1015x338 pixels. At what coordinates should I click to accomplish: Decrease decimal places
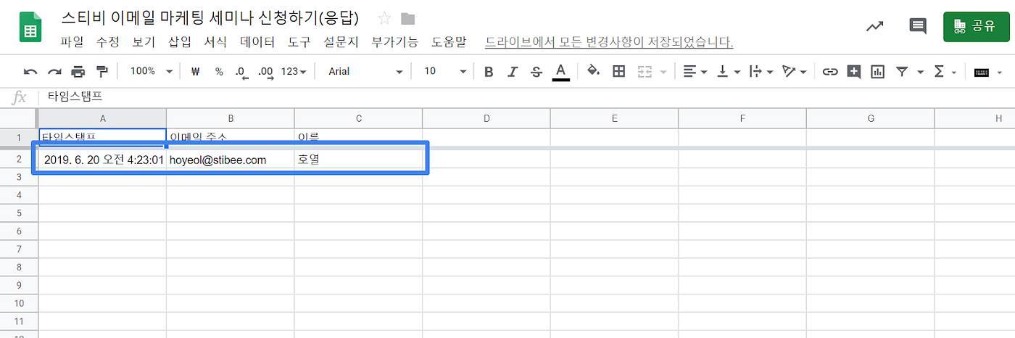coord(242,71)
